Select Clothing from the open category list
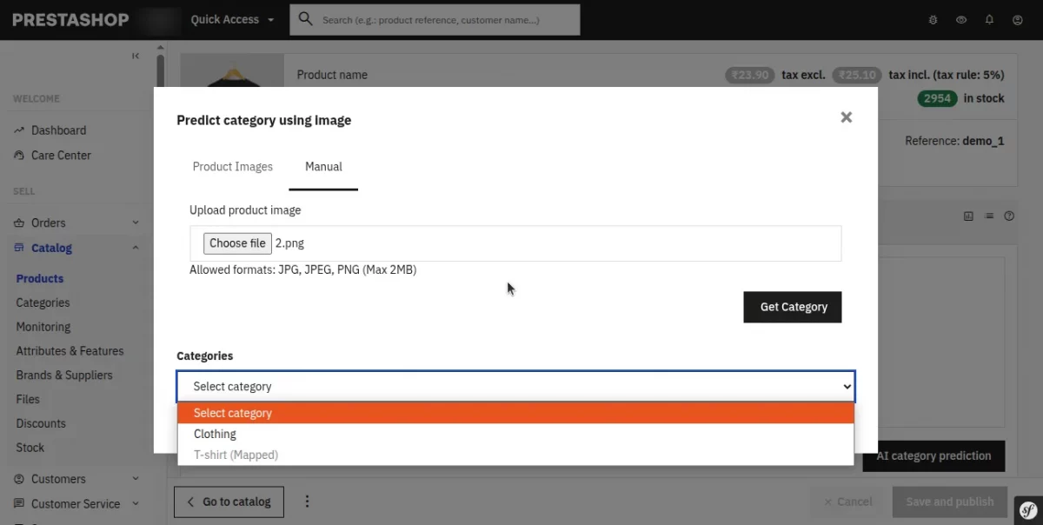 (215, 434)
